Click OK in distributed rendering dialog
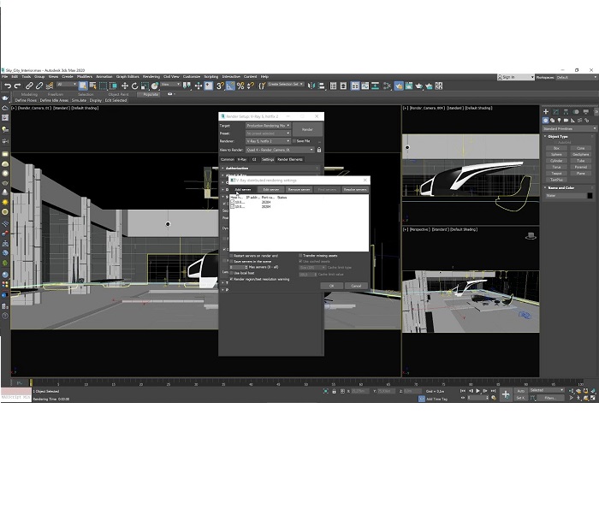 tap(331, 286)
